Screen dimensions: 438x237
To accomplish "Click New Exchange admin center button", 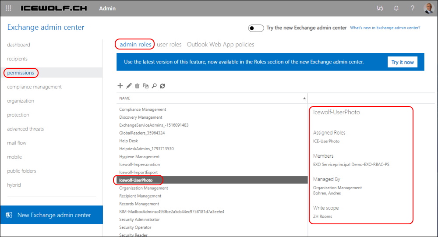I will [x=52, y=215].
